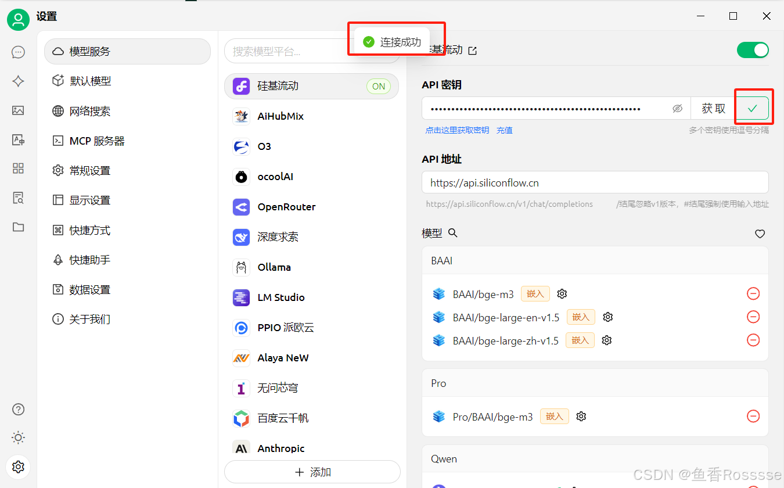
Task: Select the 硅基流动 provider
Action: point(312,86)
